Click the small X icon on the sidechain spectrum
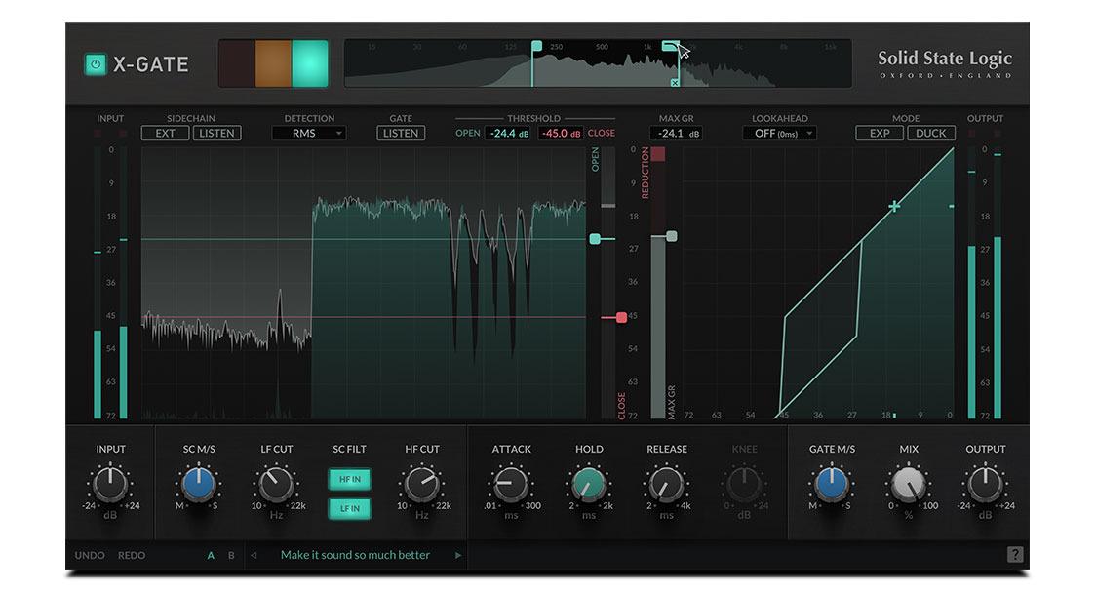 point(675,83)
